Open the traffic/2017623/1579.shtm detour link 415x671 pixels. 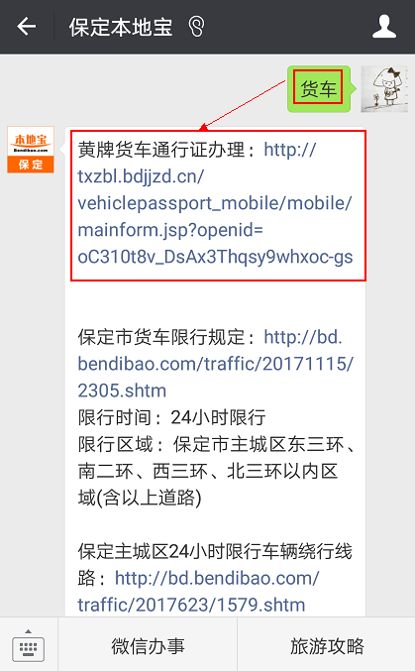pyautogui.click(x=198, y=592)
